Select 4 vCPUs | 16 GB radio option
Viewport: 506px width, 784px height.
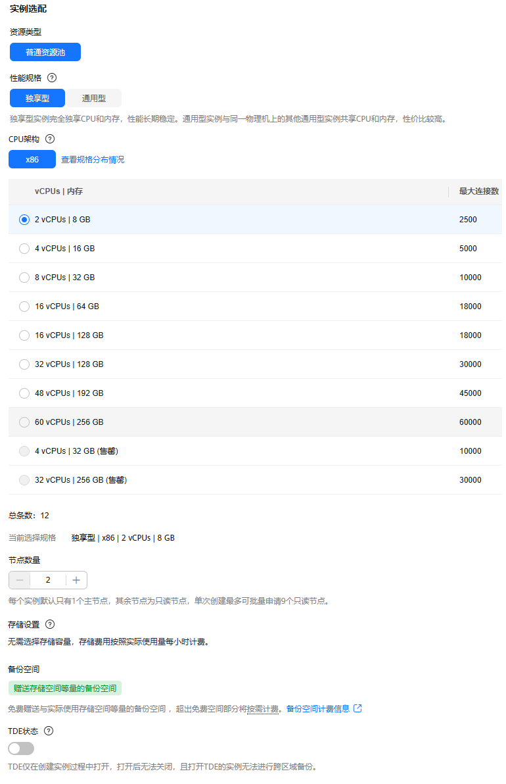pos(24,249)
